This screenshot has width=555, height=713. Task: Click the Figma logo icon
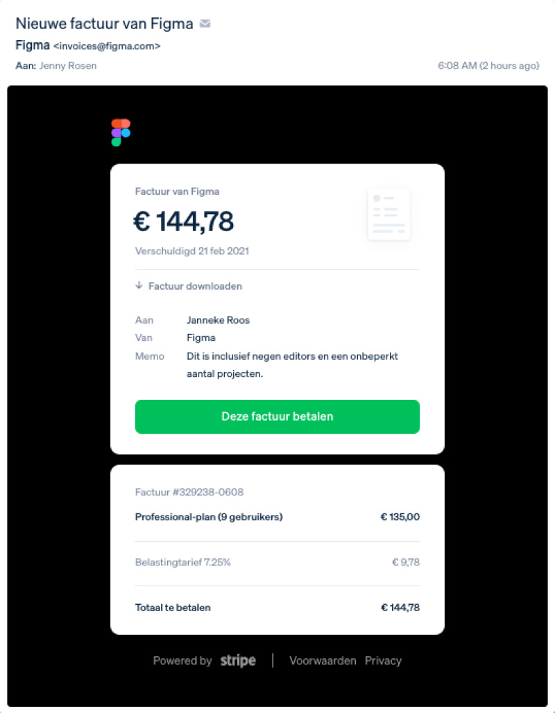(121, 132)
